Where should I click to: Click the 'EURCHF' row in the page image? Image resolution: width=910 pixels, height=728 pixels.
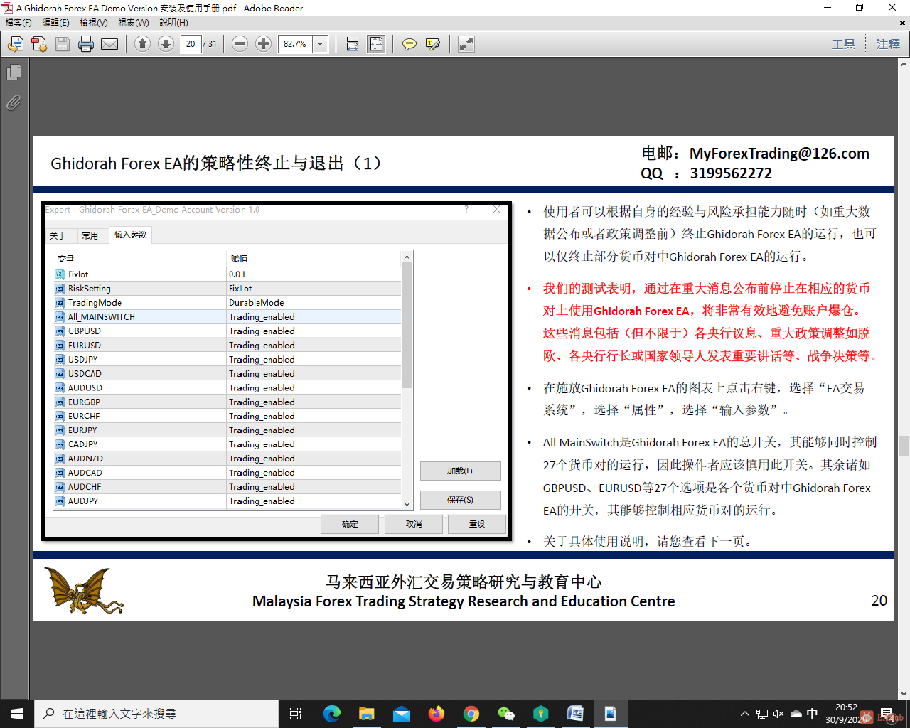227,417
